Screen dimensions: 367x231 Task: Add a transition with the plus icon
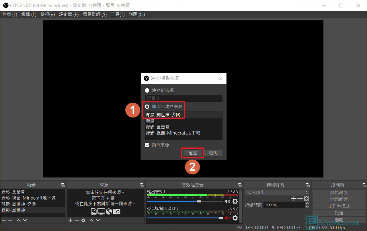tap(294, 198)
